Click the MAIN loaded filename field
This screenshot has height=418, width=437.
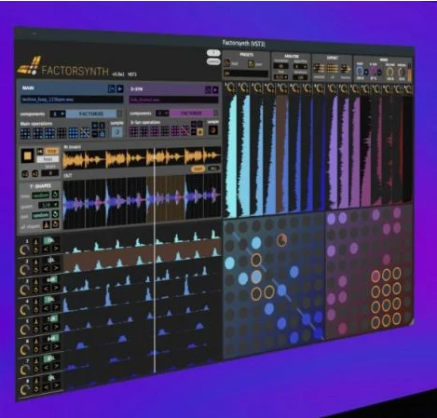[x=72, y=100]
